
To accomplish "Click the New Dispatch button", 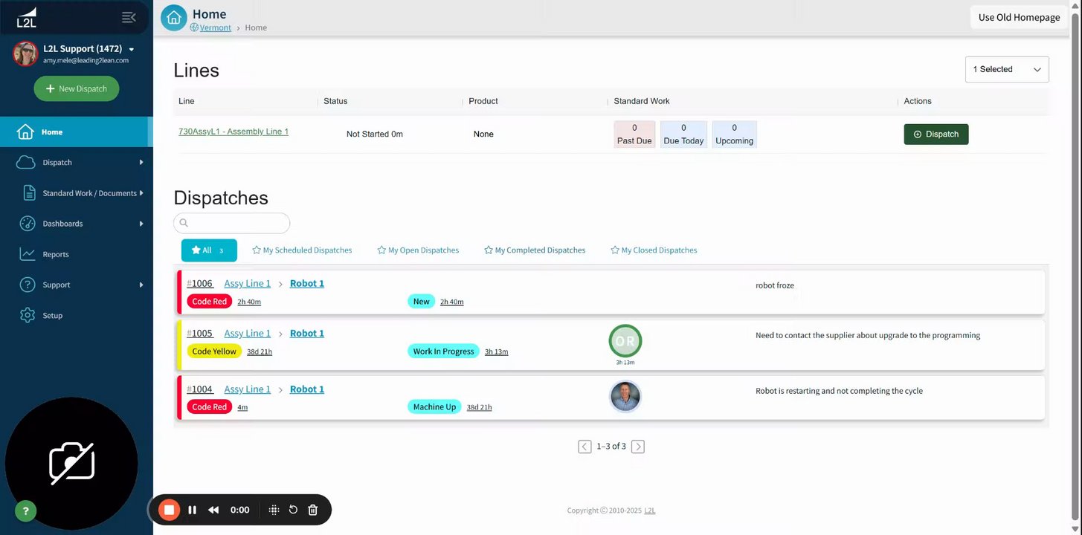I will click(x=77, y=88).
